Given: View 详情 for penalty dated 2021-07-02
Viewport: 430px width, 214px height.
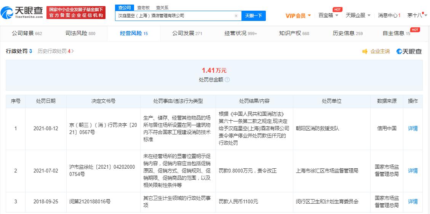Looking at the screenshot, I should [413, 171].
